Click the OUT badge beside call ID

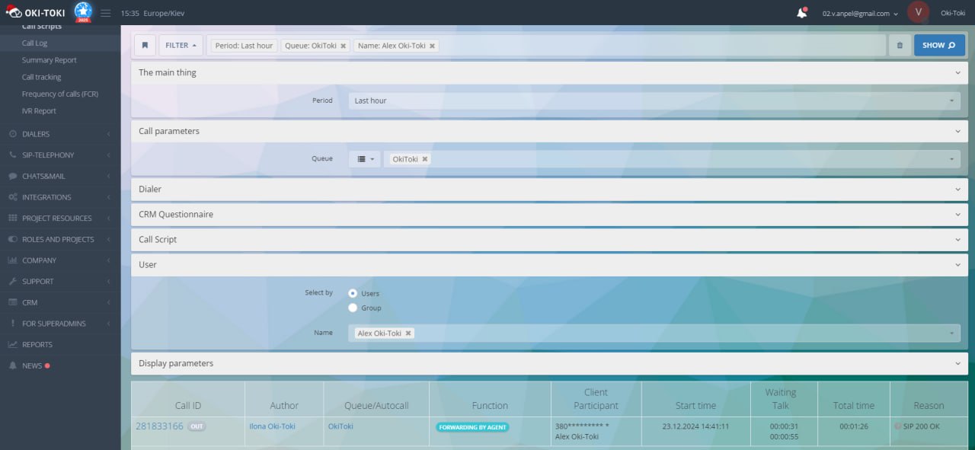[197, 426]
